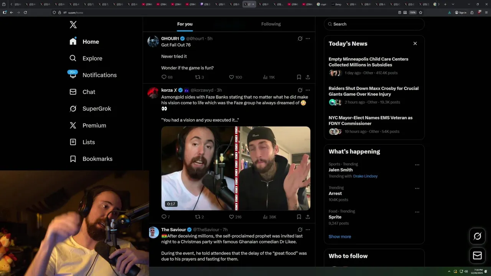Image resolution: width=491 pixels, height=276 pixels.
Task: Open the Sprite trending topic
Action: (x=335, y=217)
